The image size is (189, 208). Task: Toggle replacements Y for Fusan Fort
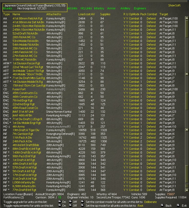[x=124, y=89]
